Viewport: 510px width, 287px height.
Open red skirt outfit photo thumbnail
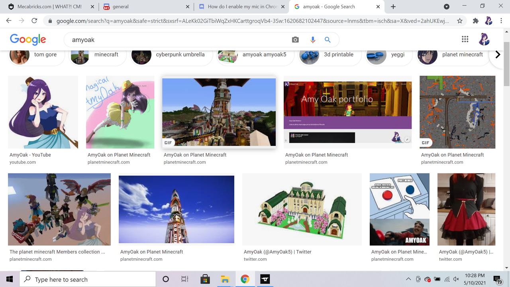click(466, 209)
